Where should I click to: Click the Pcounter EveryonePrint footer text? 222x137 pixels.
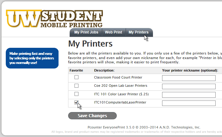pos(144,127)
